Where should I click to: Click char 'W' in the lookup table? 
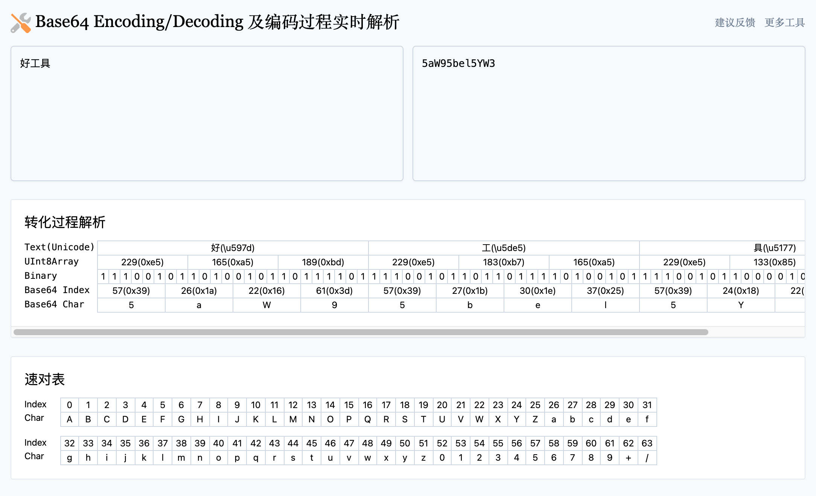tap(480, 419)
